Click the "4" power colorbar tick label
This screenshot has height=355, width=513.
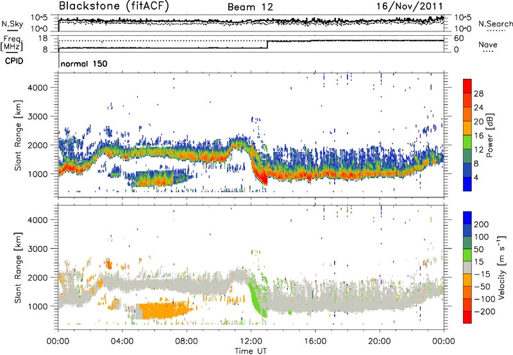coord(476,177)
